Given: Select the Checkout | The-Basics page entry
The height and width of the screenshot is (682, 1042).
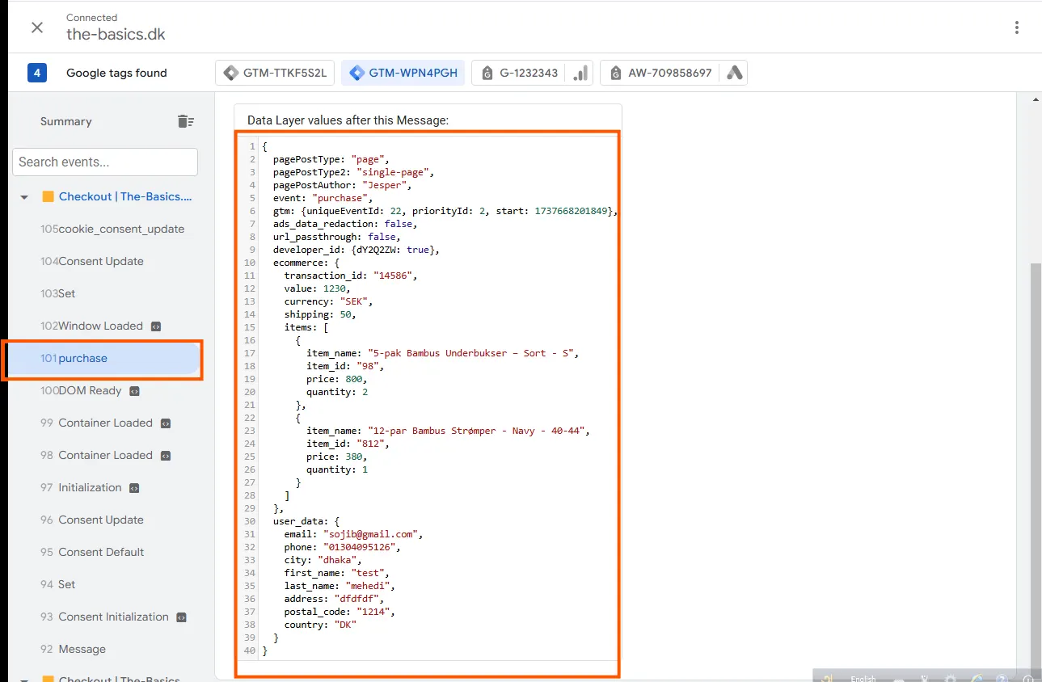Looking at the screenshot, I should [x=125, y=196].
